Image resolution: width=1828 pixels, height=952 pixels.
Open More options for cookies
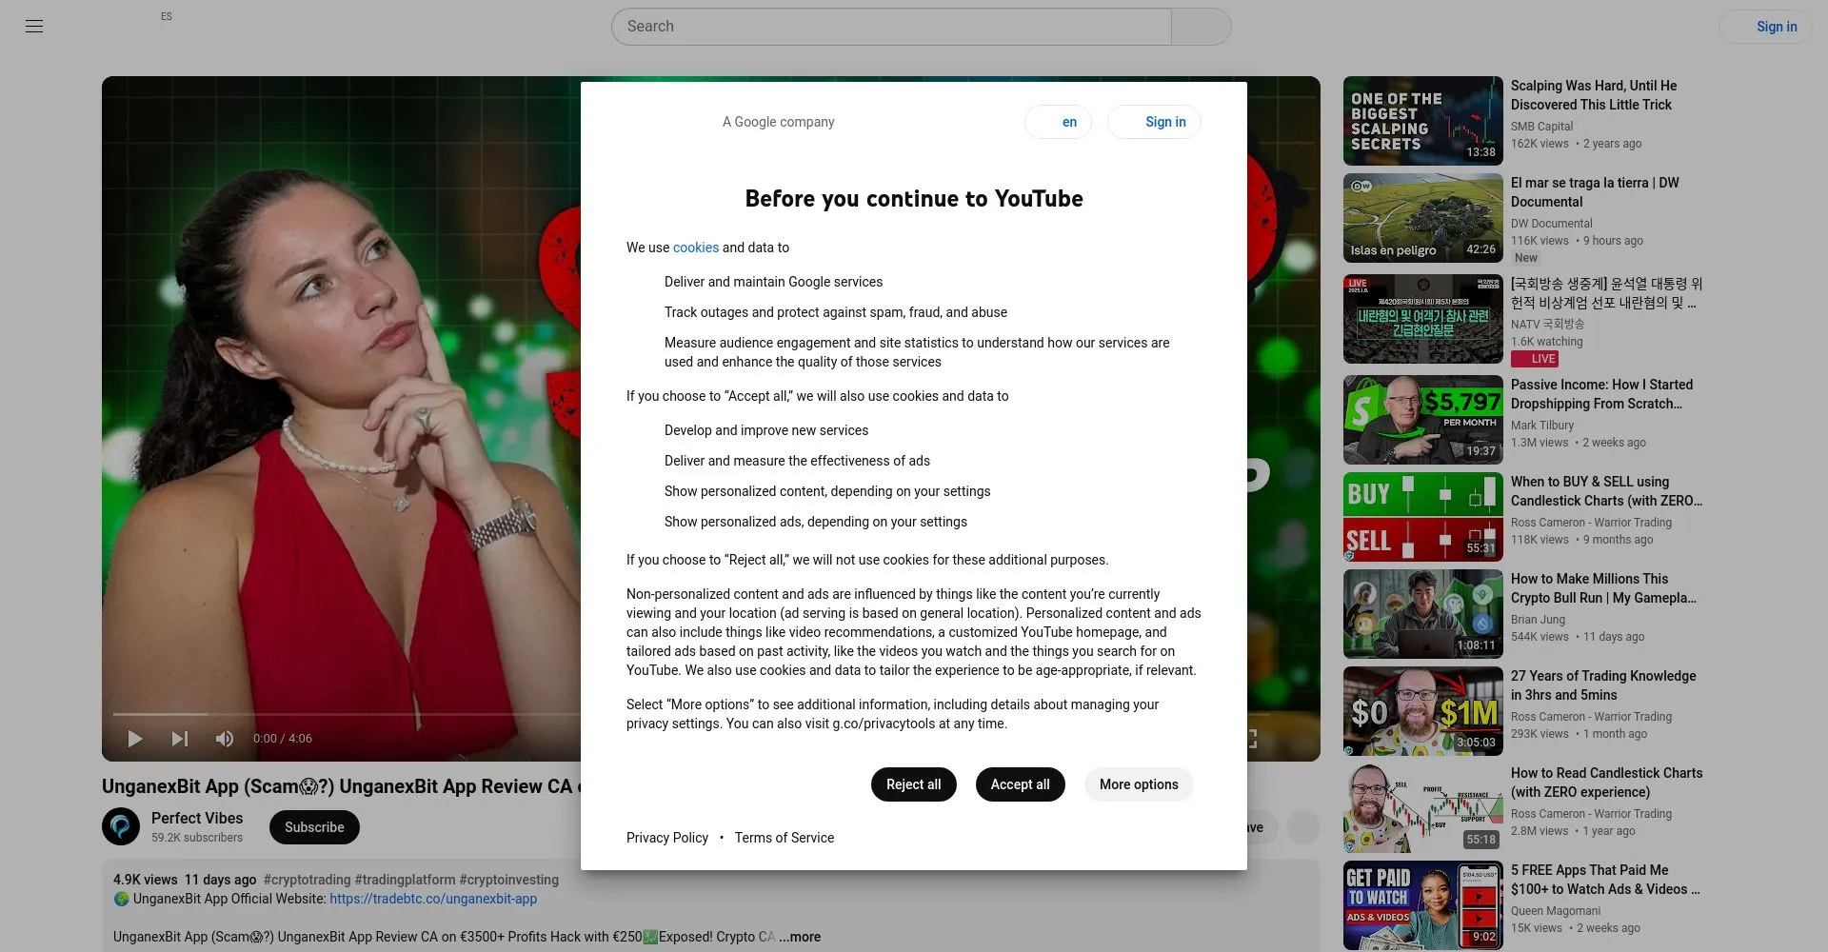pyautogui.click(x=1139, y=784)
